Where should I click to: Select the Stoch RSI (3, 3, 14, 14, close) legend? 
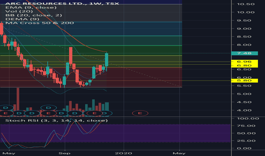57,121
